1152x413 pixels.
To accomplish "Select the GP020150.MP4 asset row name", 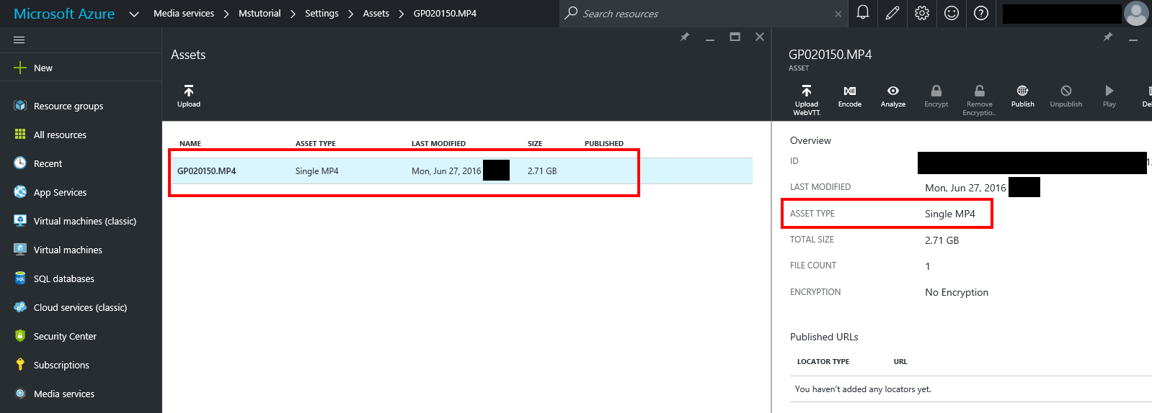I will click(x=206, y=171).
